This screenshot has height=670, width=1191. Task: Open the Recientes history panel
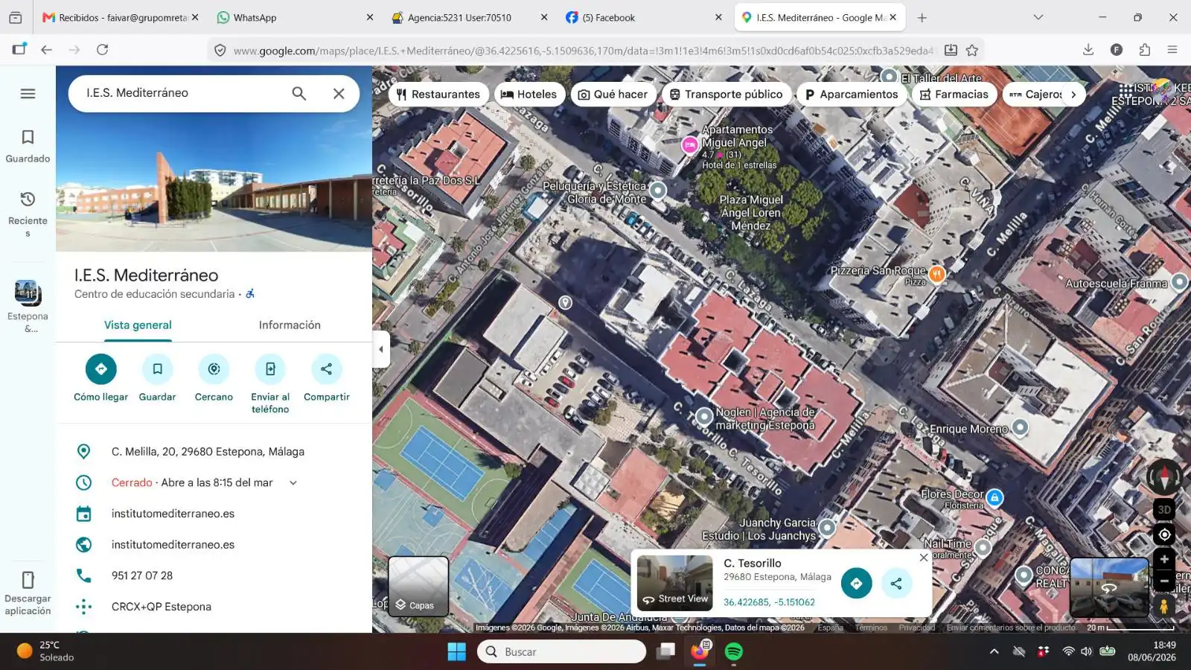click(28, 214)
